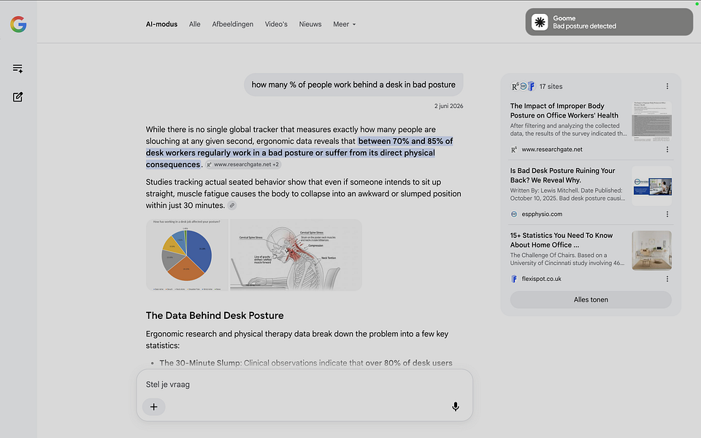
Task: Start a new chat with pencil icon
Action: [x=18, y=97]
